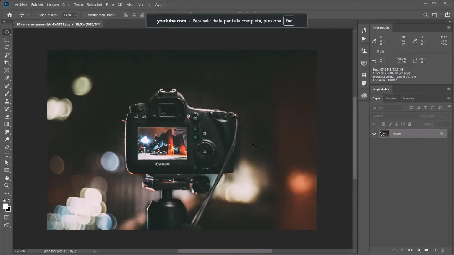Switch to the Canales tab
Image resolution: width=454 pixels, height=255 pixels.
pos(391,98)
